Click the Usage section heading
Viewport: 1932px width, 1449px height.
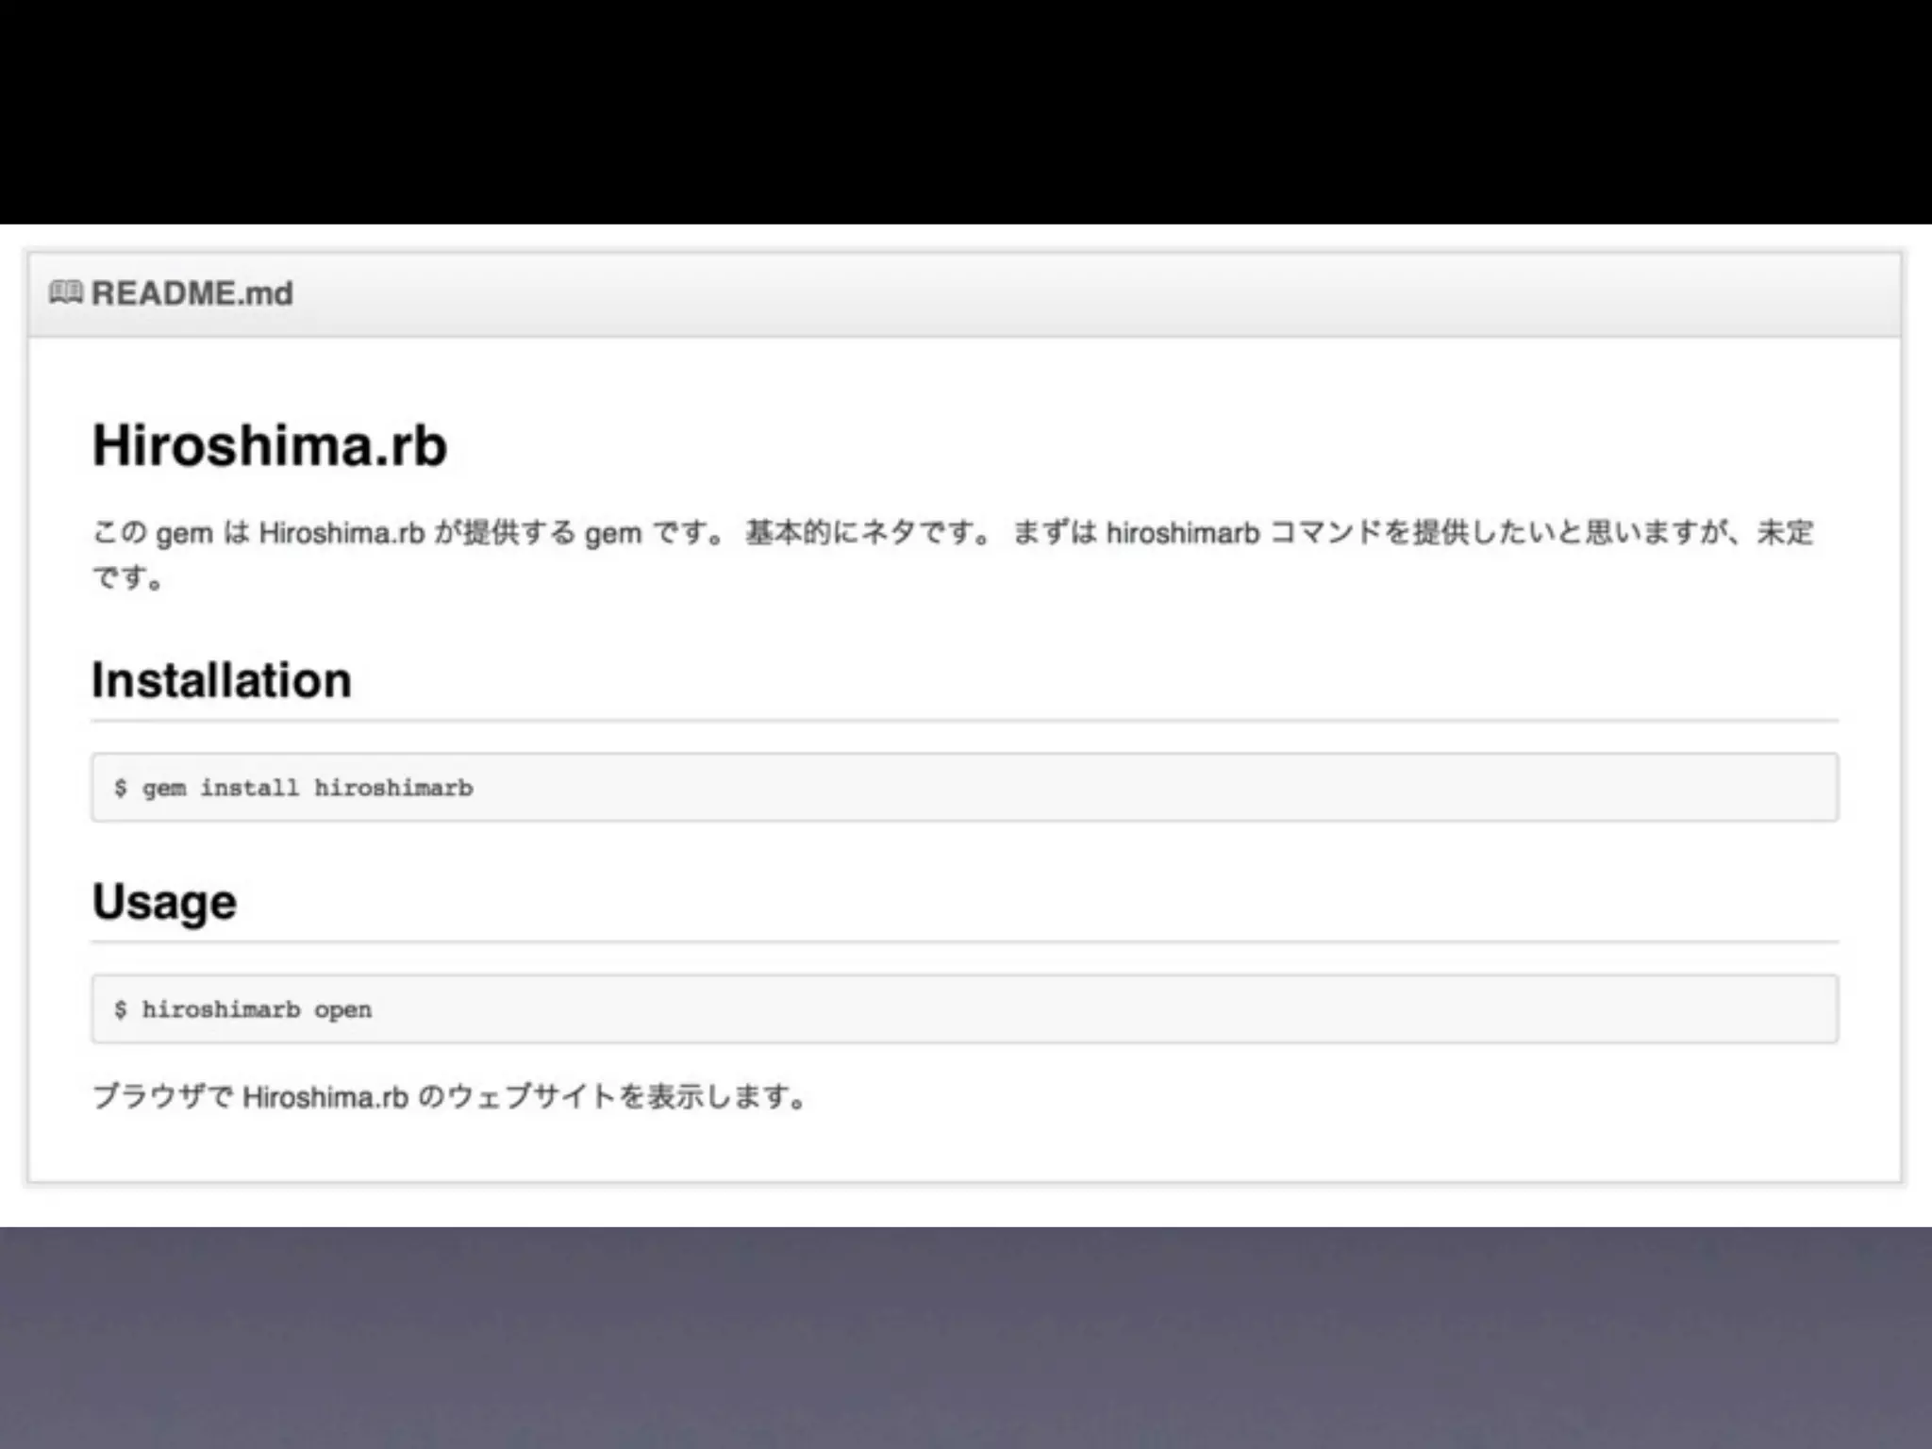(164, 902)
